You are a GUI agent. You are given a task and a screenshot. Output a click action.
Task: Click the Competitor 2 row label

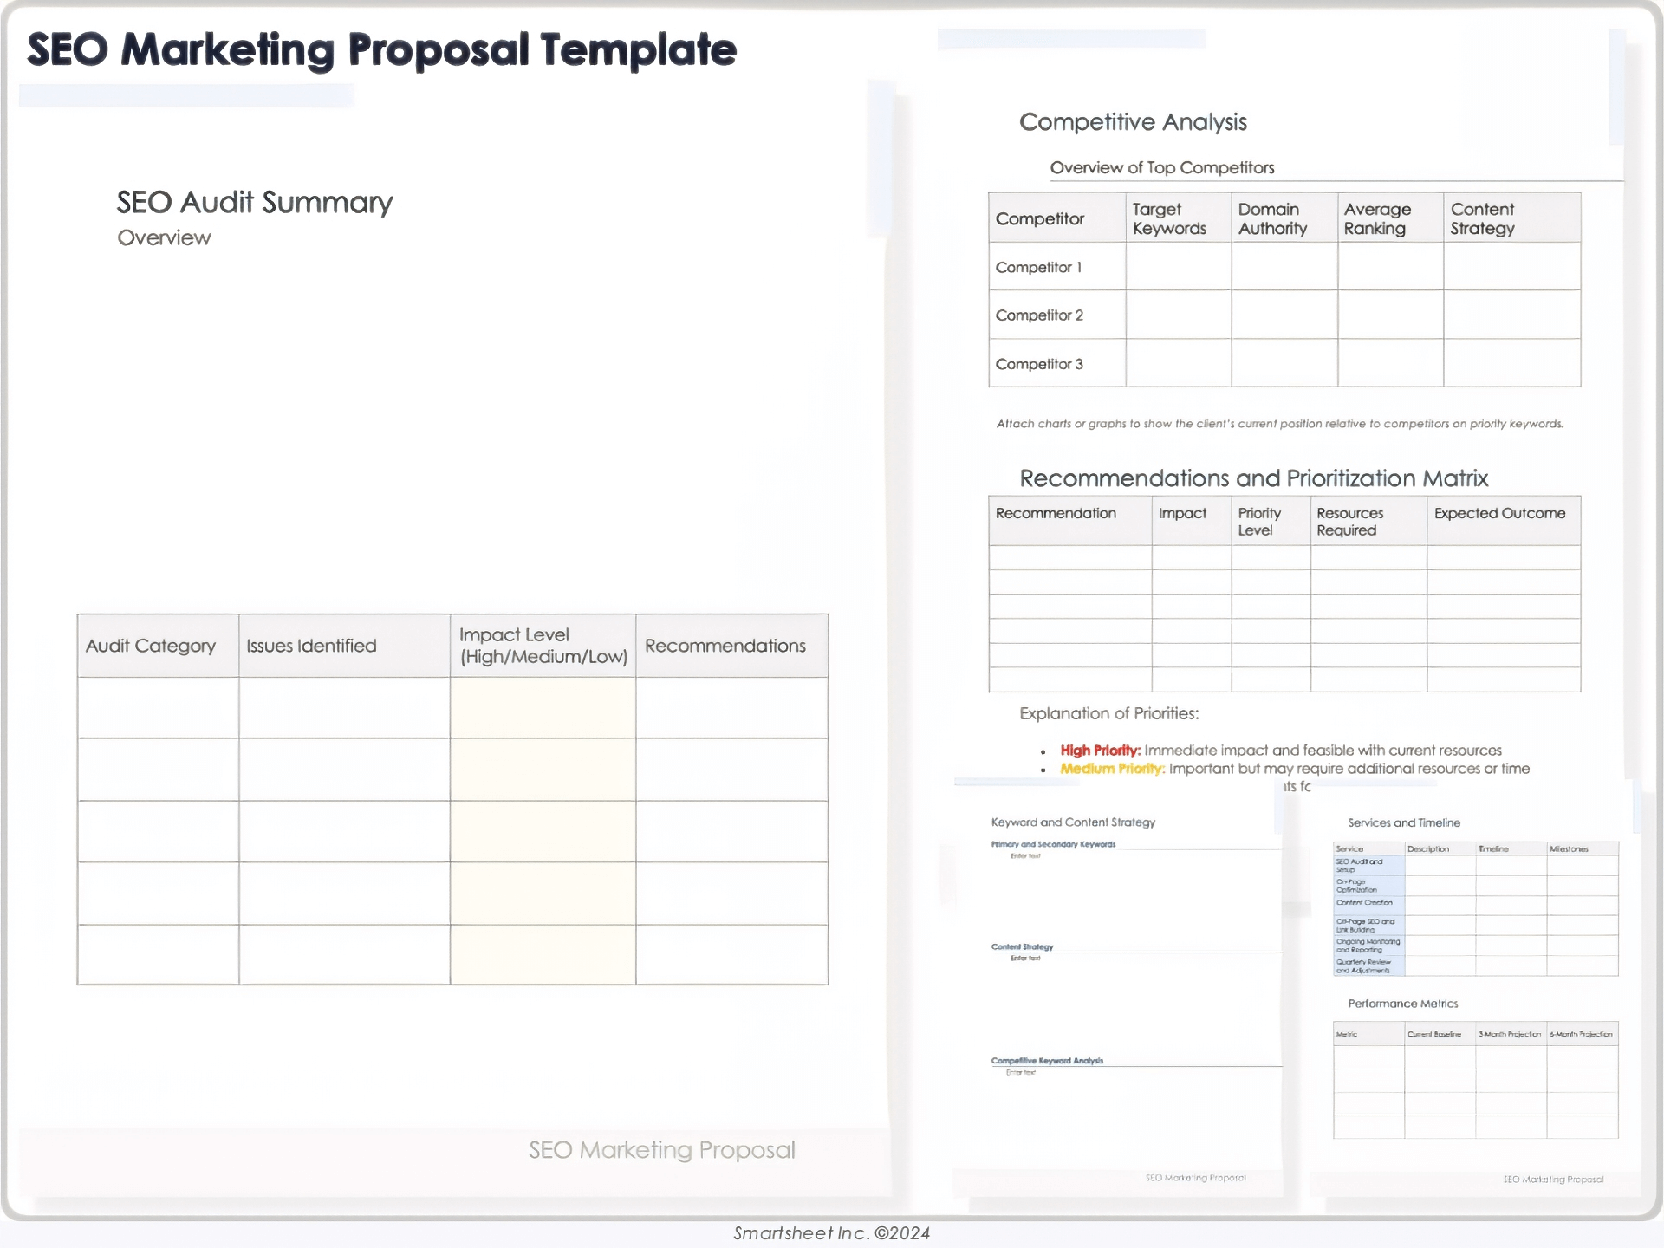pos(1039,315)
